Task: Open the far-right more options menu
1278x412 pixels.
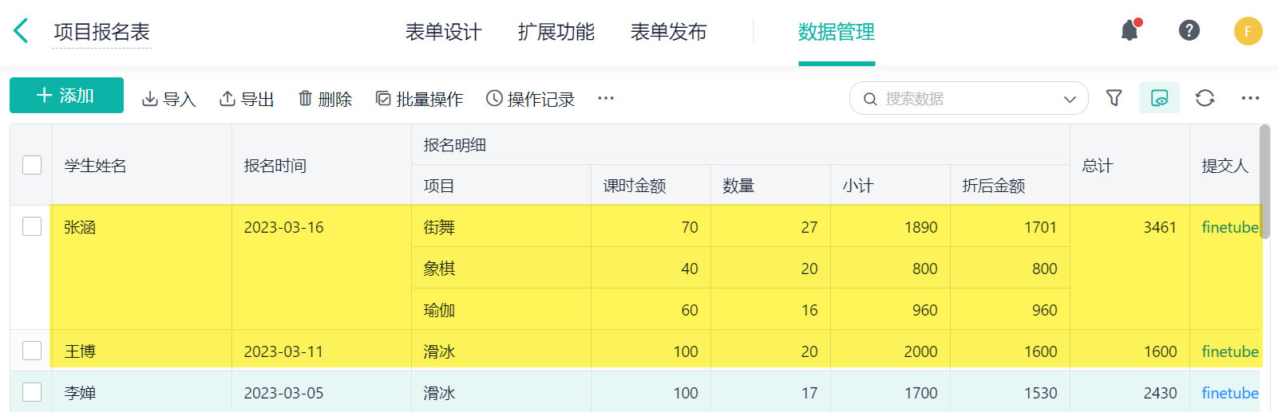Action: (x=1250, y=98)
